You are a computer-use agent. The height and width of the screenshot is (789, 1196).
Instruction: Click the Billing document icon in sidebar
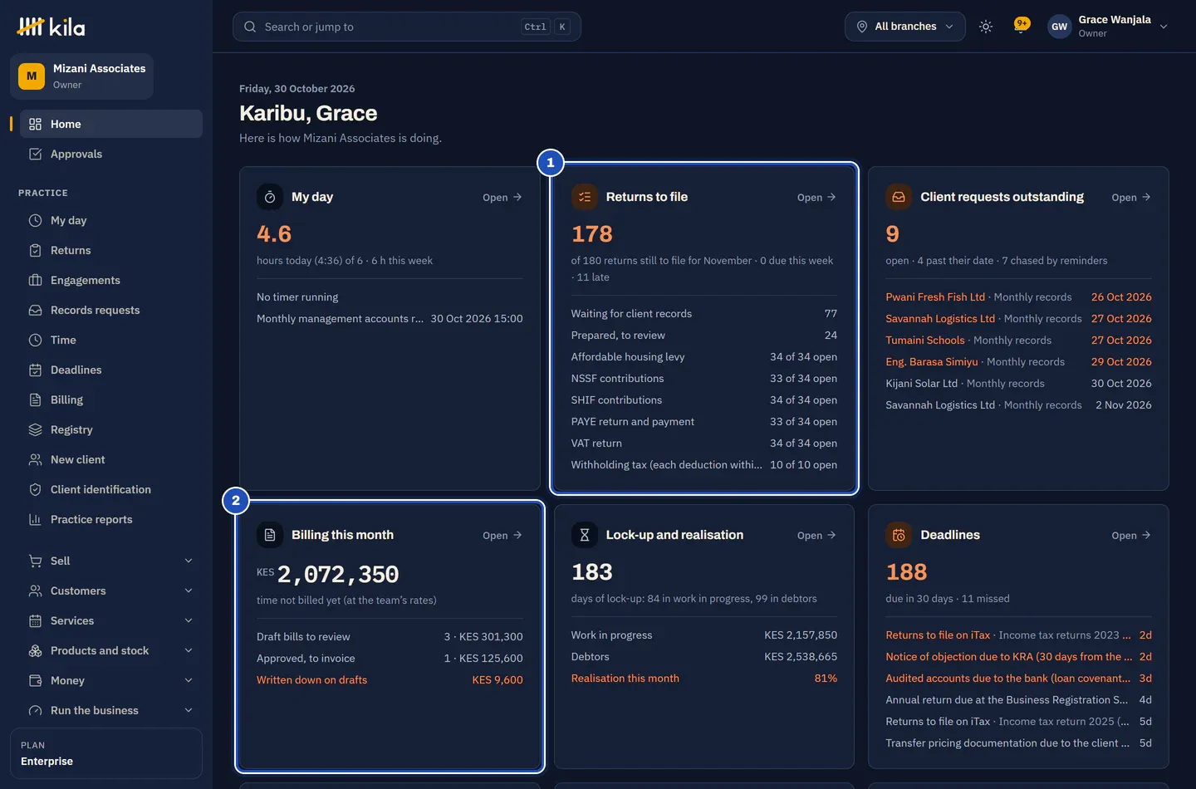(x=35, y=399)
